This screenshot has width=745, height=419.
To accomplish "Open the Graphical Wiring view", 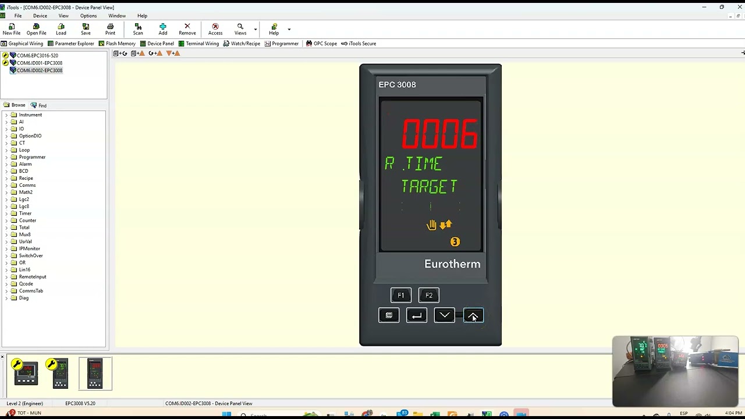I will pyautogui.click(x=22, y=44).
